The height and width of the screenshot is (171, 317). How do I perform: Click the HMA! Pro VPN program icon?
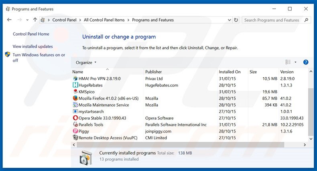(x=75, y=78)
